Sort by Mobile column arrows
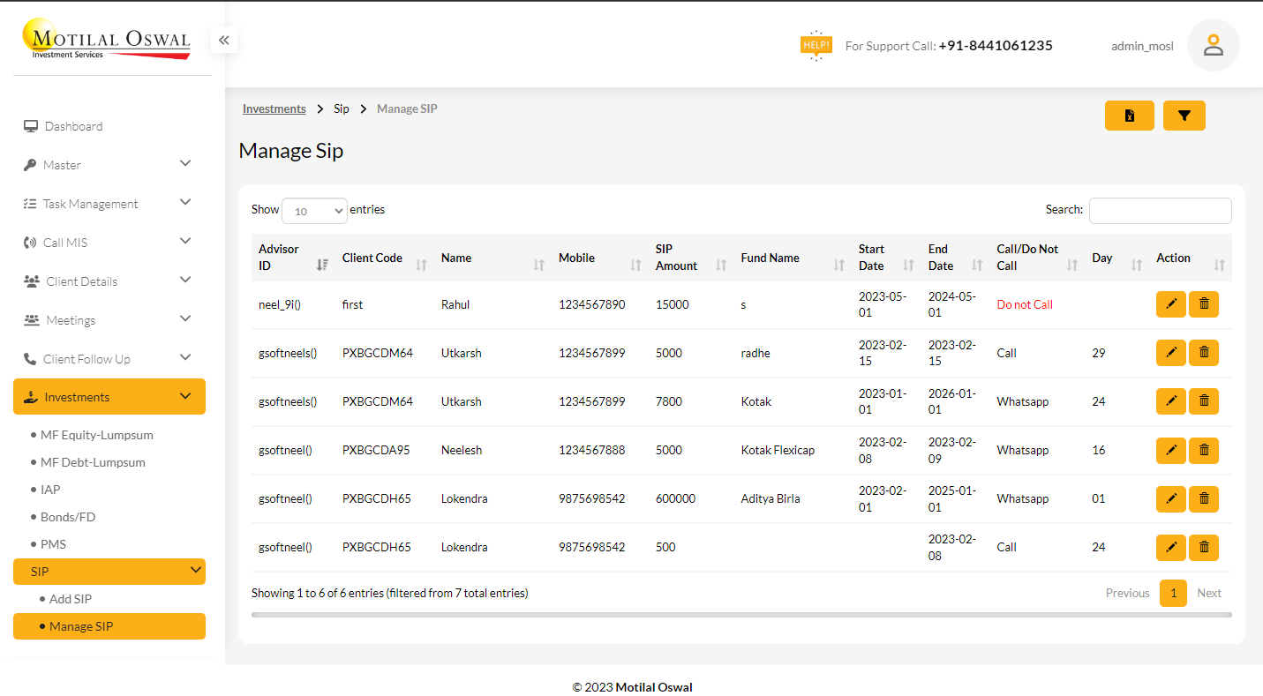This screenshot has width=1263, height=696. pyautogui.click(x=635, y=265)
